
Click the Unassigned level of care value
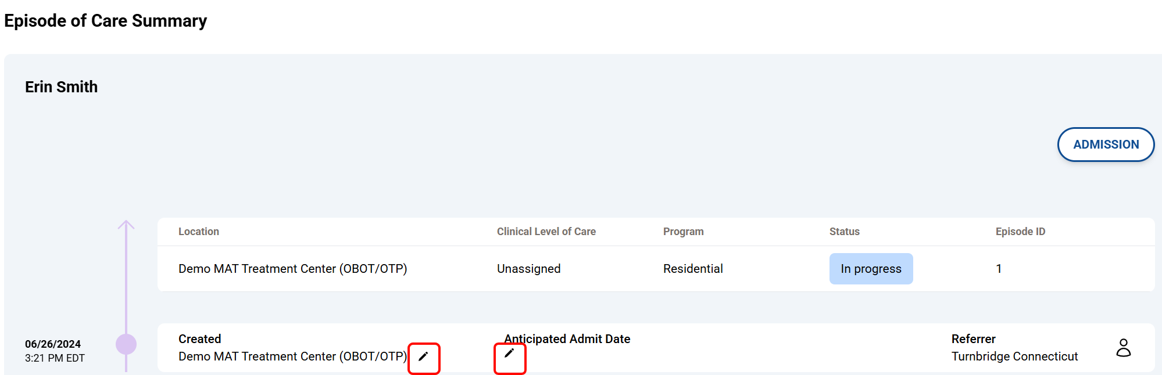[528, 269]
